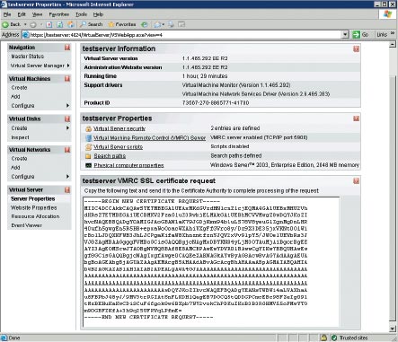Click inside the certificate request text box

click(x=211, y=262)
